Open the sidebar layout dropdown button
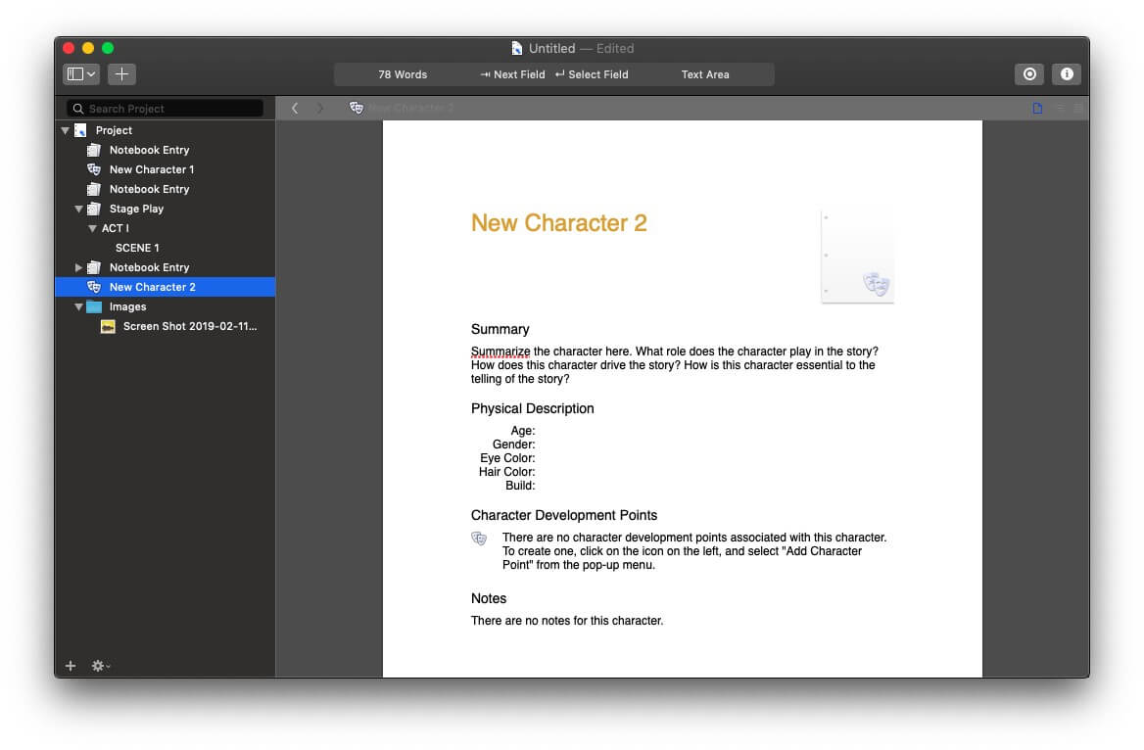1144x750 pixels. click(x=81, y=73)
